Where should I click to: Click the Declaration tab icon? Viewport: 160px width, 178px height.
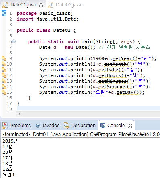click(66, 126)
